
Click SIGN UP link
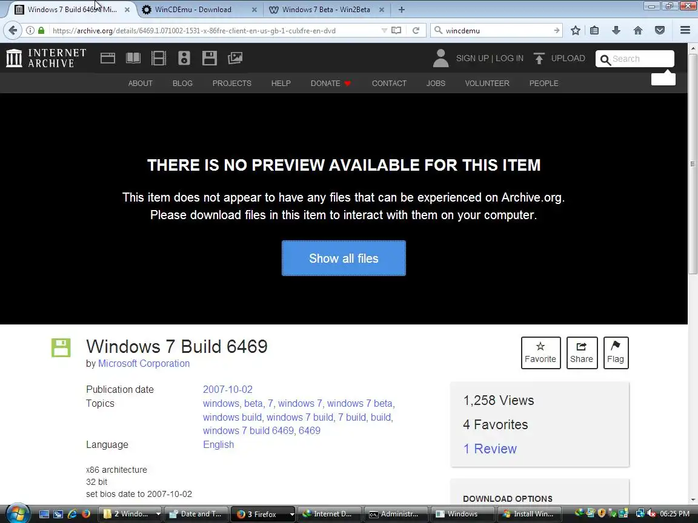473,58
